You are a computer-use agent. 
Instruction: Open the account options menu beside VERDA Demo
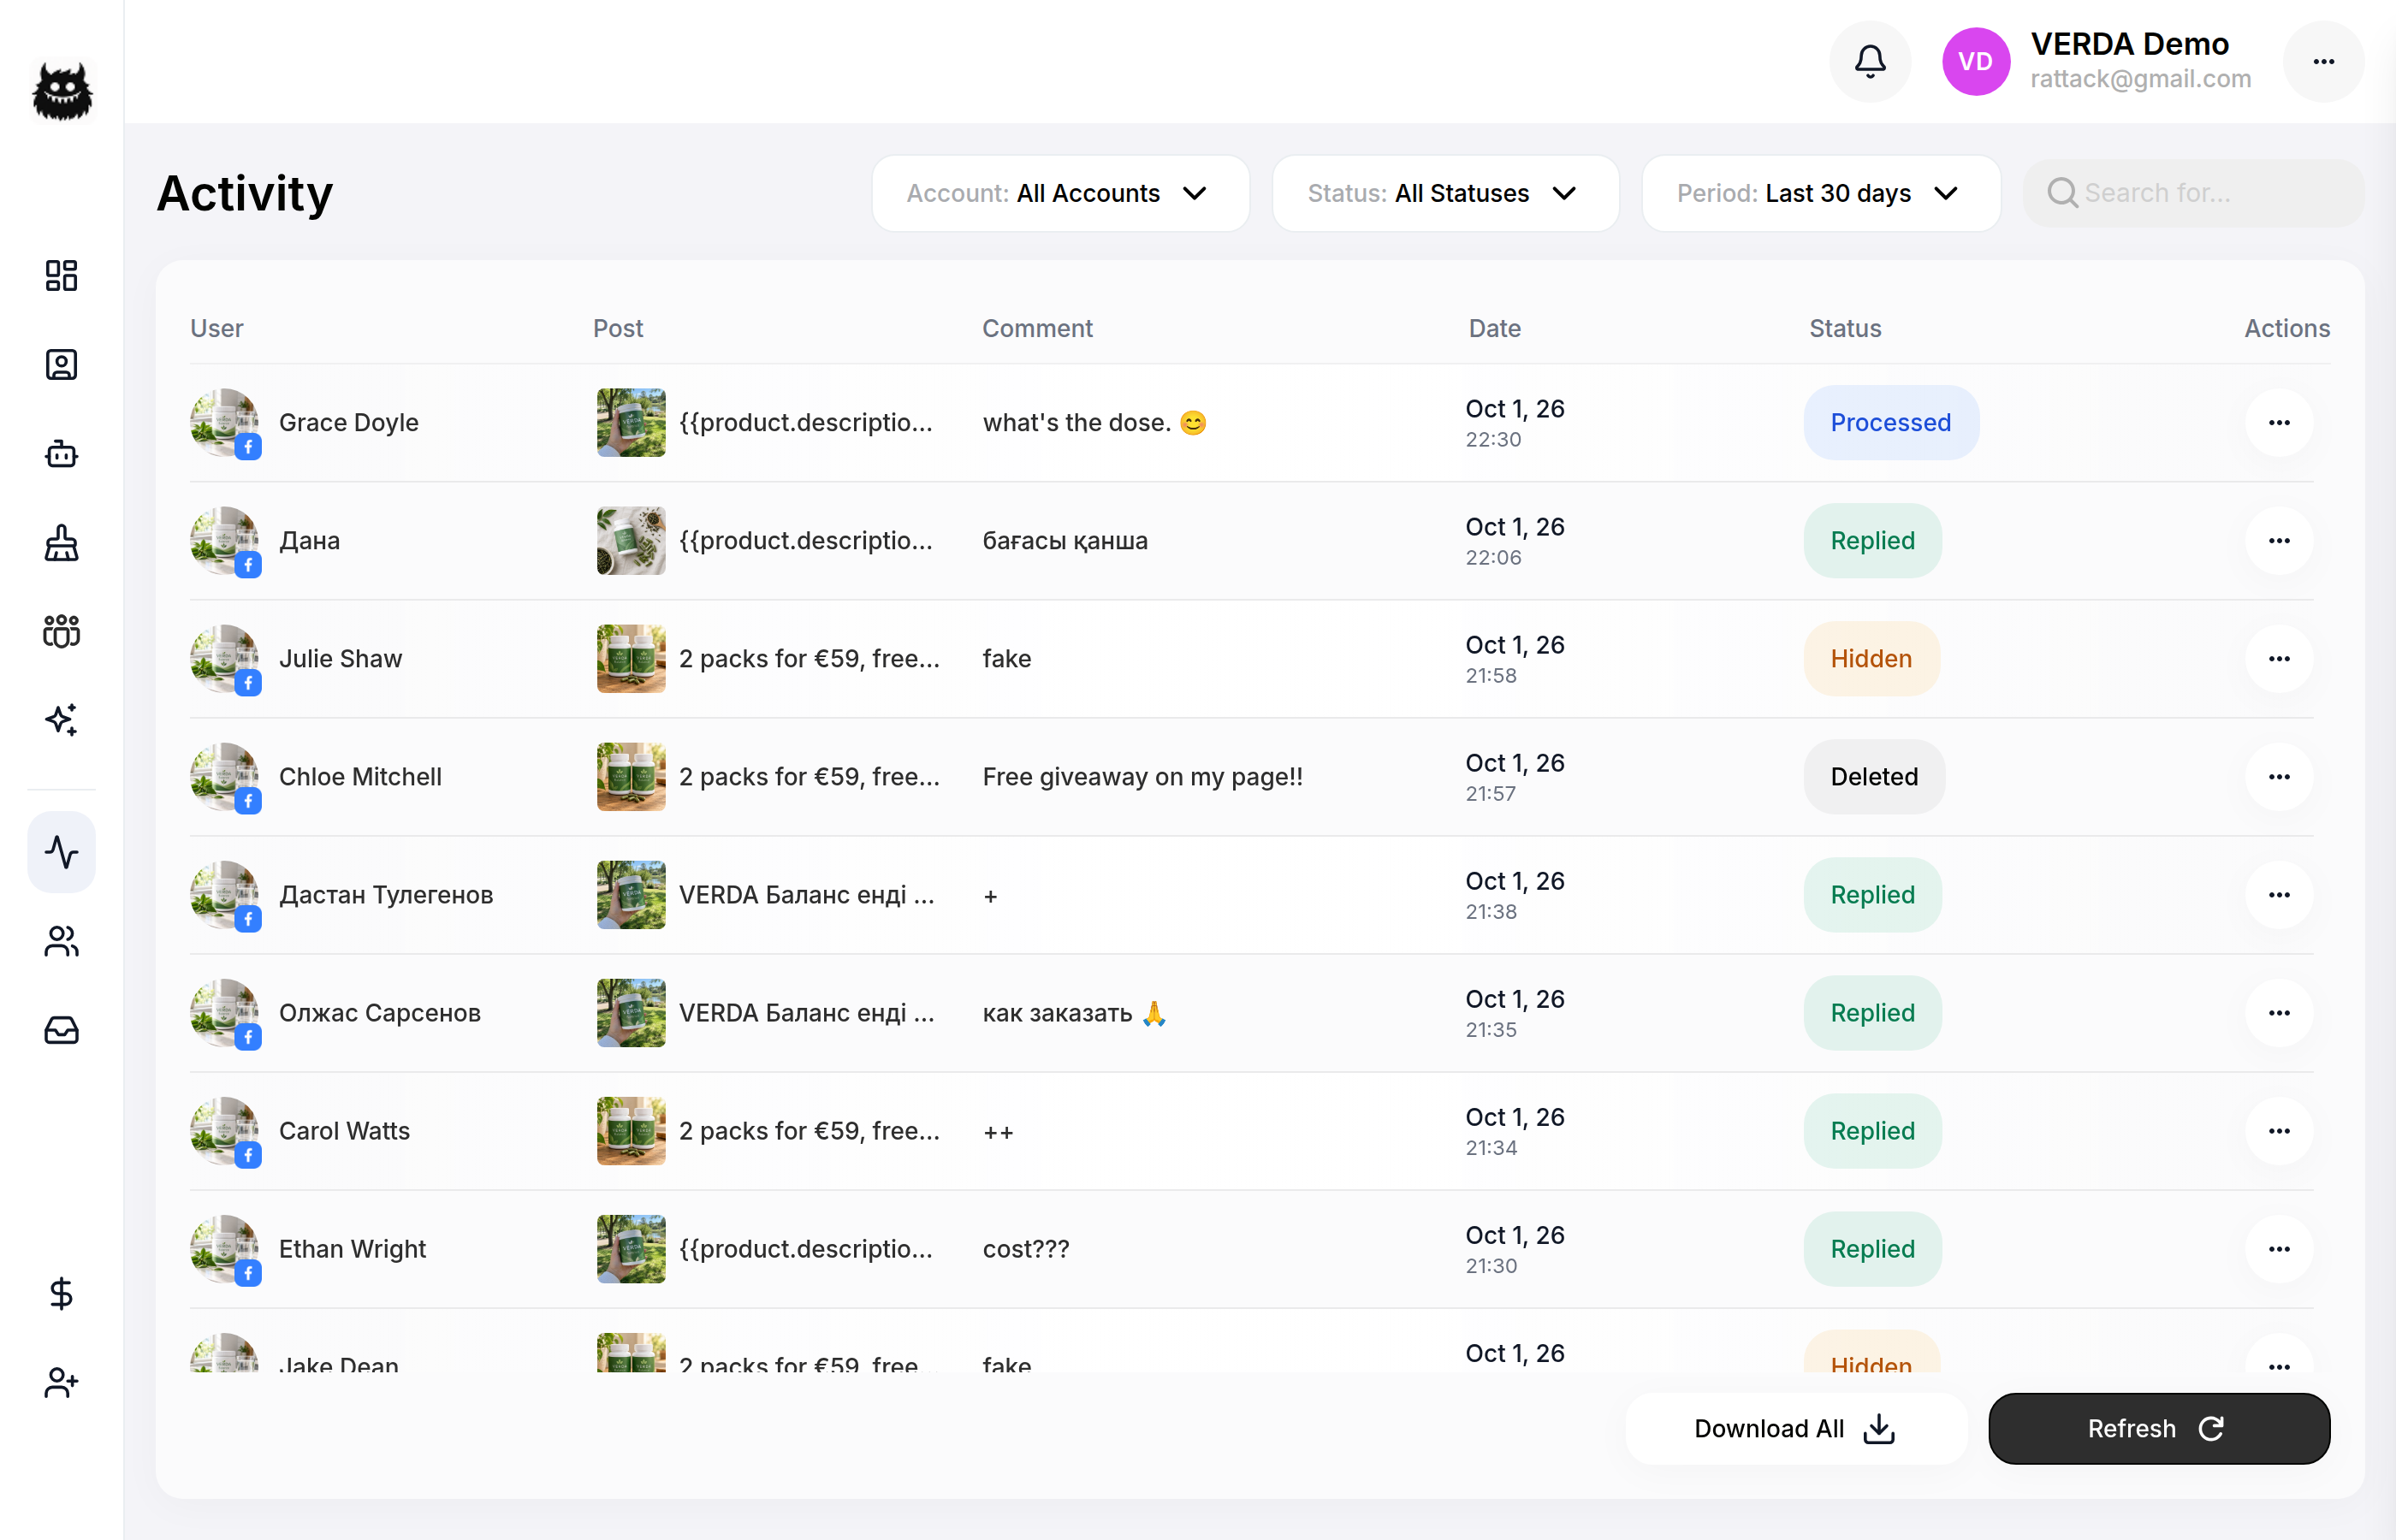coord(2323,62)
